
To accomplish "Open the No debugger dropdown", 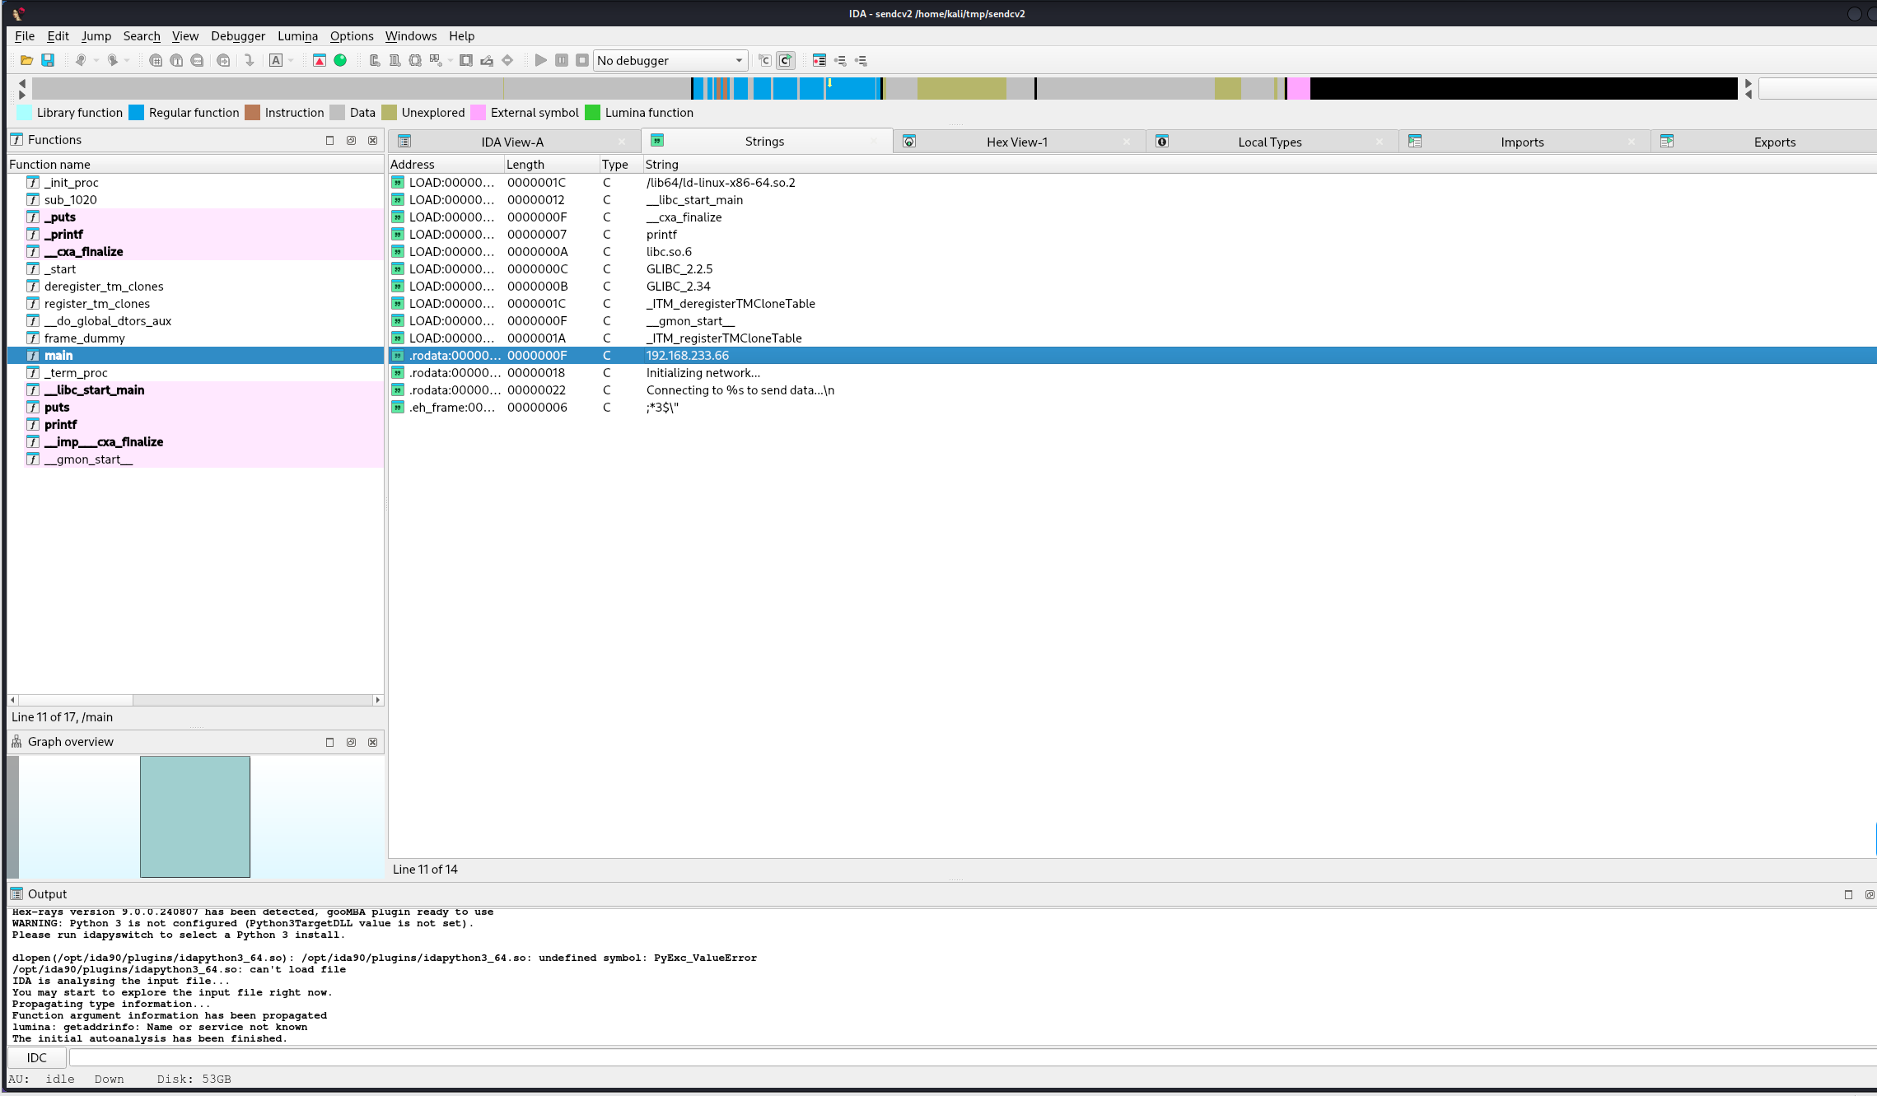I will point(670,60).
